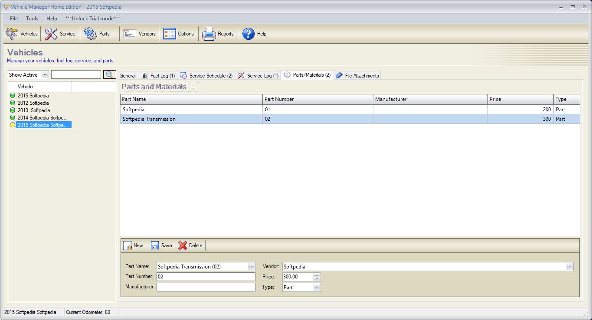
Task: Switch to the Fuel Log (1) tab
Action: 158,76
